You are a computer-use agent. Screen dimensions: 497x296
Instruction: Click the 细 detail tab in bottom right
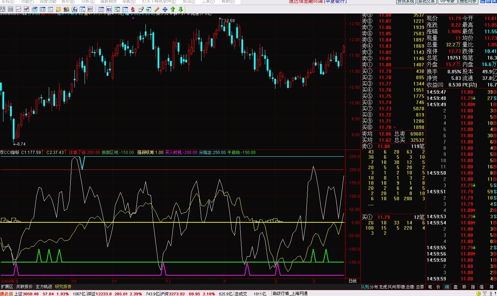[447, 287]
